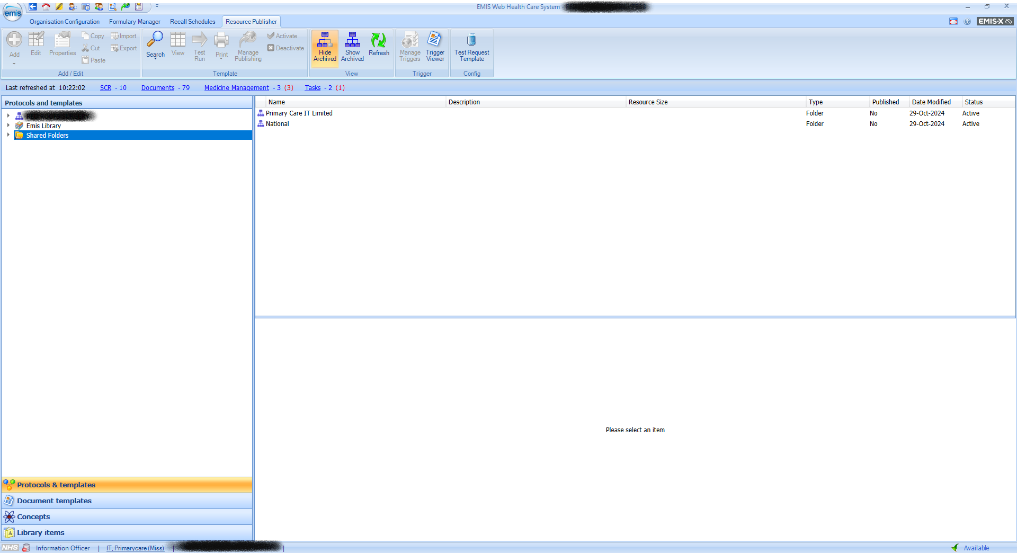Sort by Description column header
The height and width of the screenshot is (553, 1017).
[536, 102]
